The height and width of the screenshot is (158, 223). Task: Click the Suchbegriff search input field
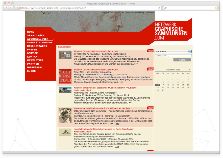(x=173, y=56)
